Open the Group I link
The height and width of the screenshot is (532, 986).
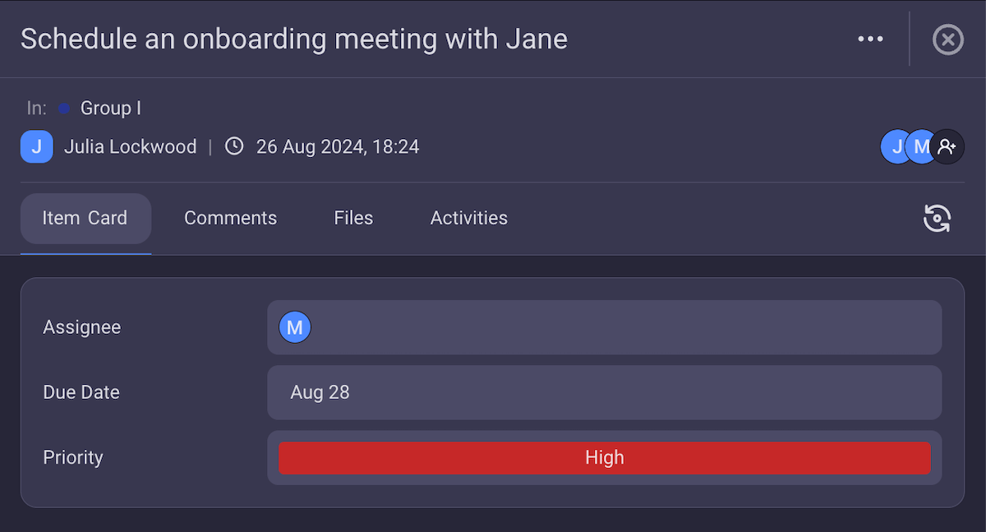pyautogui.click(x=111, y=109)
